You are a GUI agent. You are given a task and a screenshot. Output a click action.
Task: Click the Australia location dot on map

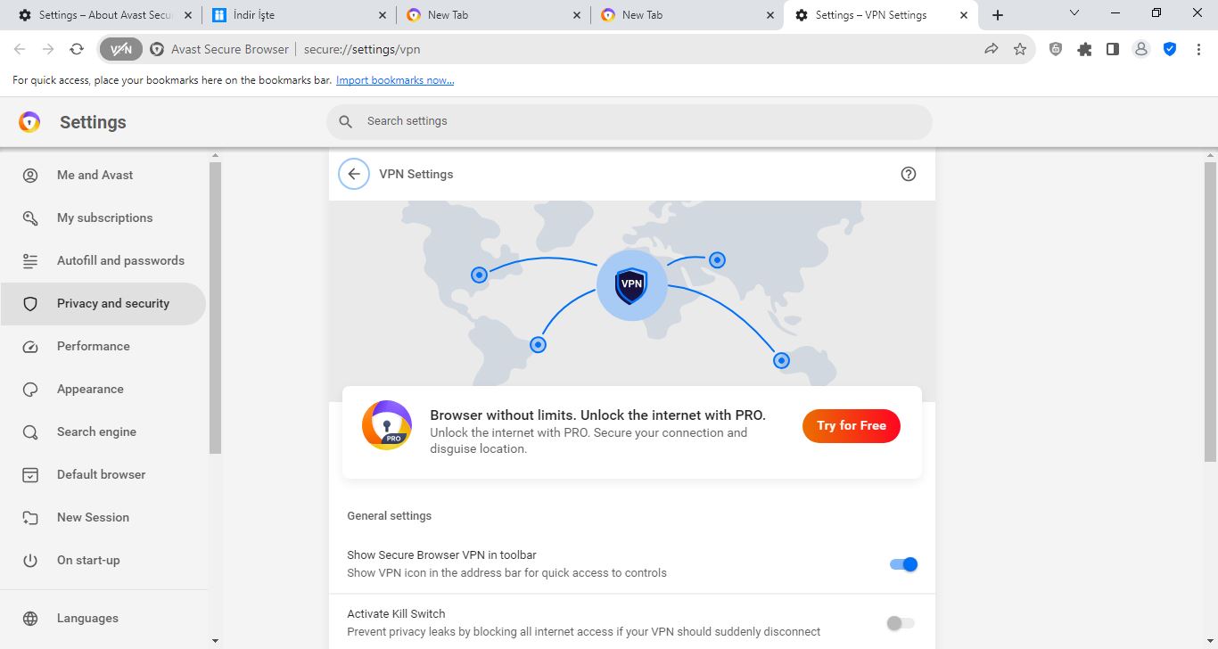[782, 360]
